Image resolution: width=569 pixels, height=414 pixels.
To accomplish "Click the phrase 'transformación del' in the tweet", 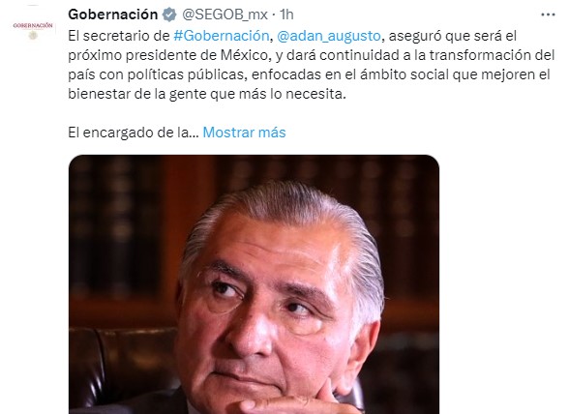I will [x=492, y=55].
